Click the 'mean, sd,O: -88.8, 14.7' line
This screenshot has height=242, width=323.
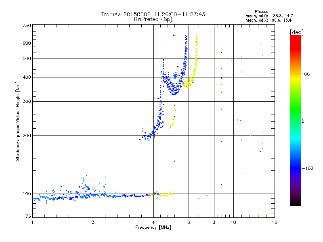pyautogui.click(x=269, y=16)
